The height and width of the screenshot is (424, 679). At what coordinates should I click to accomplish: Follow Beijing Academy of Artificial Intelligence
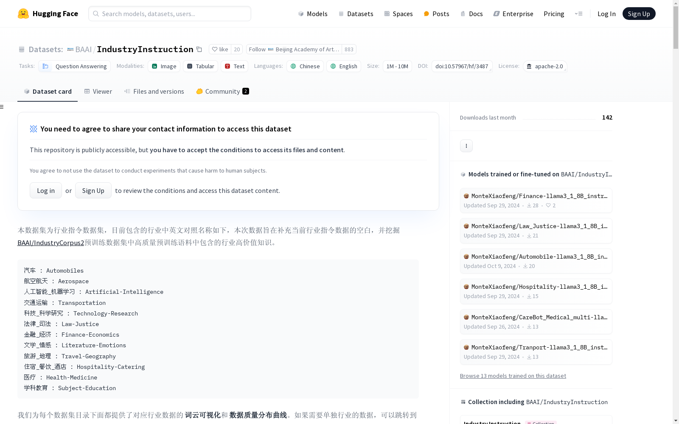click(x=294, y=49)
